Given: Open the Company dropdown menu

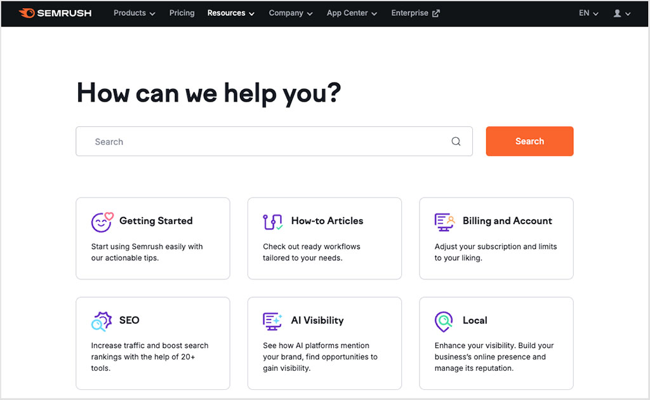Looking at the screenshot, I should click(290, 13).
